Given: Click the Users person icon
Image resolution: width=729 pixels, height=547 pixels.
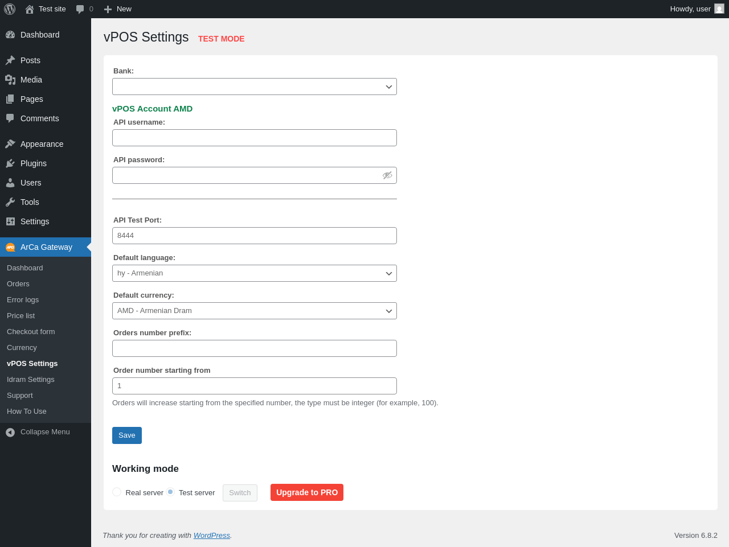Looking at the screenshot, I should pos(10,183).
